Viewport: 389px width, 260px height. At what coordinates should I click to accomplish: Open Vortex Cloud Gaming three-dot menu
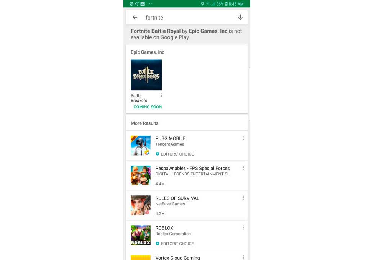(x=243, y=258)
